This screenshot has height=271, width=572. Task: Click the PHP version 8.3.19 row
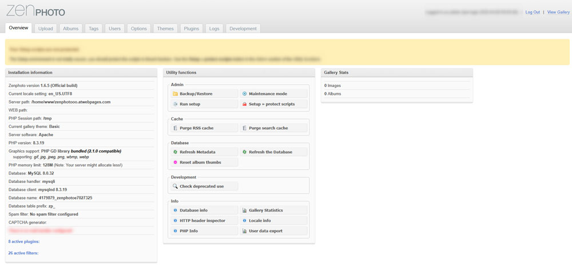click(81, 143)
